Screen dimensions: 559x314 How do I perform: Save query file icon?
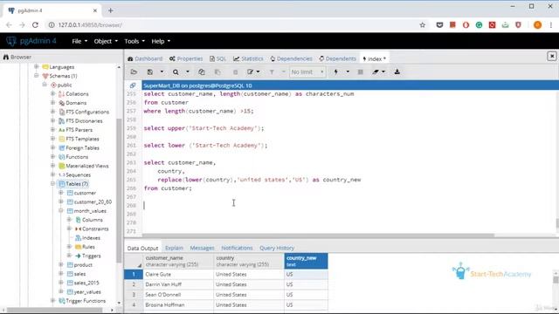click(x=150, y=72)
